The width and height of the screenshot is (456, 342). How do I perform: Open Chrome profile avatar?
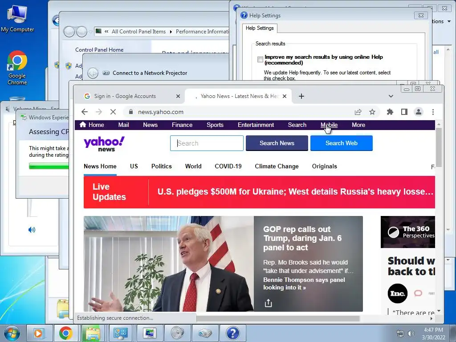click(x=419, y=112)
